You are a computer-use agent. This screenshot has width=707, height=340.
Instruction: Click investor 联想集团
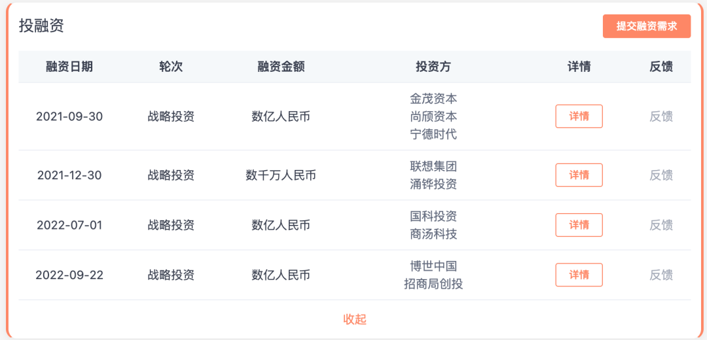pos(433,166)
